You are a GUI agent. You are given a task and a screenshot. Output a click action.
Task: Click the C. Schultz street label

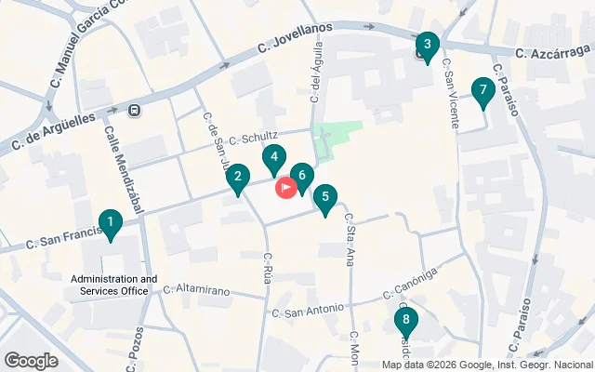253,138
